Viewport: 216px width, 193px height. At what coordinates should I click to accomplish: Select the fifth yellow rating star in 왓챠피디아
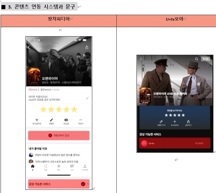click(x=74, y=109)
